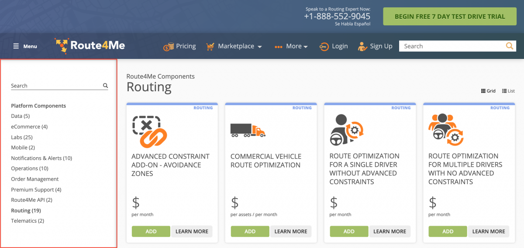Learn more about Avoidance Zones add-on
Image resolution: width=524 pixels, height=248 pixels.
tap(192, 231)
